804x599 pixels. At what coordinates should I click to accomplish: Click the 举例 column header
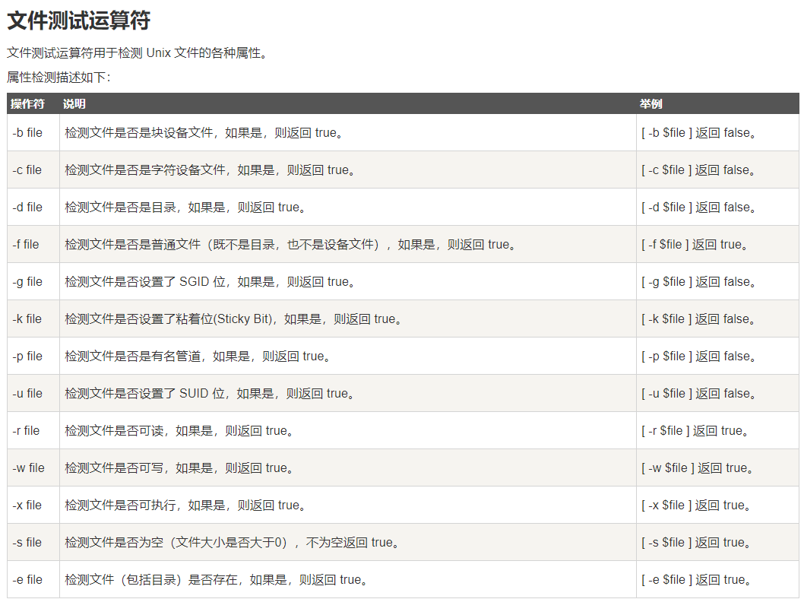pos(651,104)
